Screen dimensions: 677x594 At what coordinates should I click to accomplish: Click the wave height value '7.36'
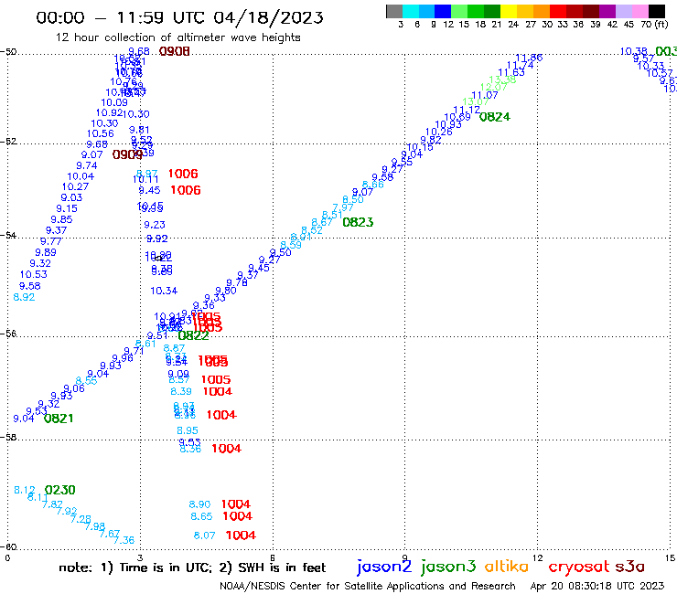[x=124, y=540]
